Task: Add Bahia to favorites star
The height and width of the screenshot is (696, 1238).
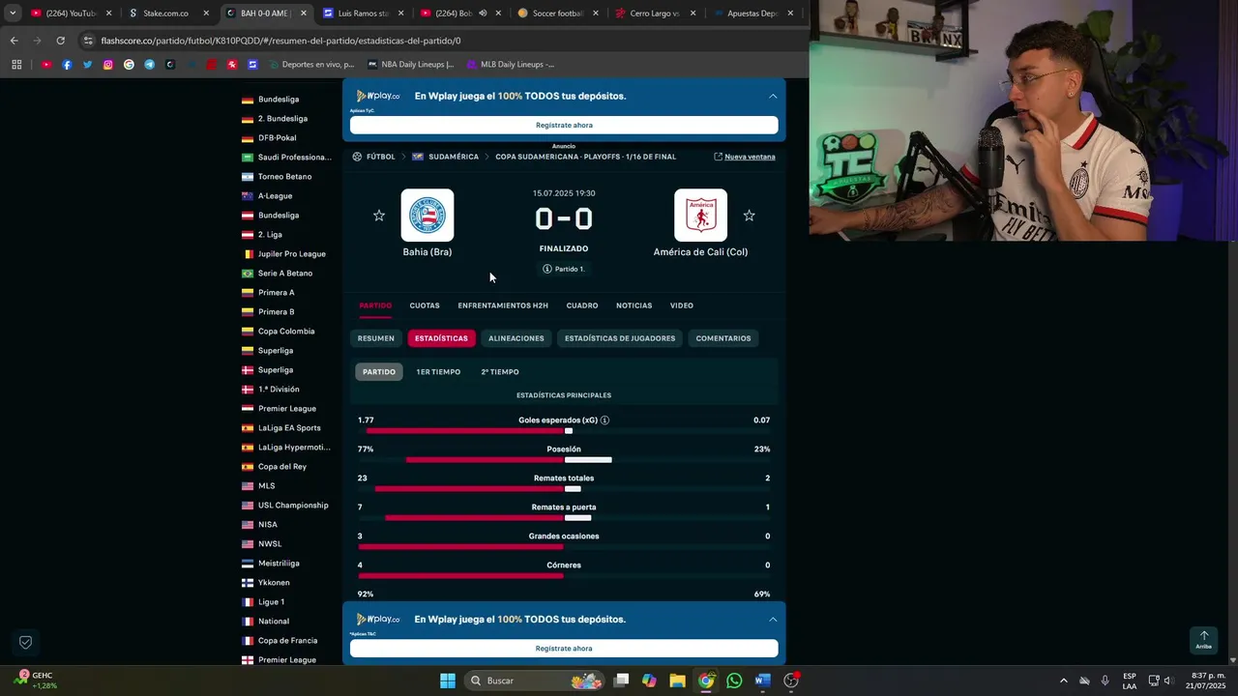Action: click(x=379, y=216)
